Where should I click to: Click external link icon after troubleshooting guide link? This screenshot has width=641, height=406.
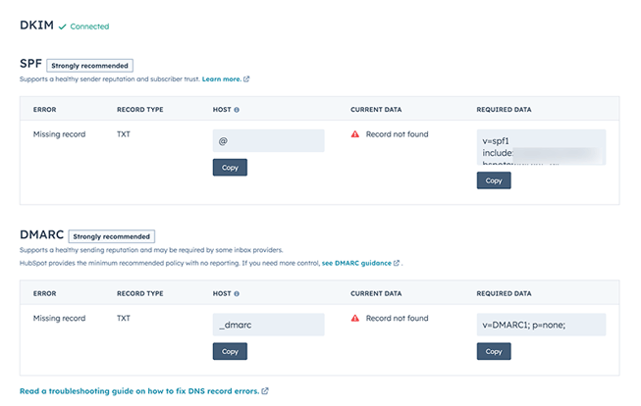click(265, 390)
